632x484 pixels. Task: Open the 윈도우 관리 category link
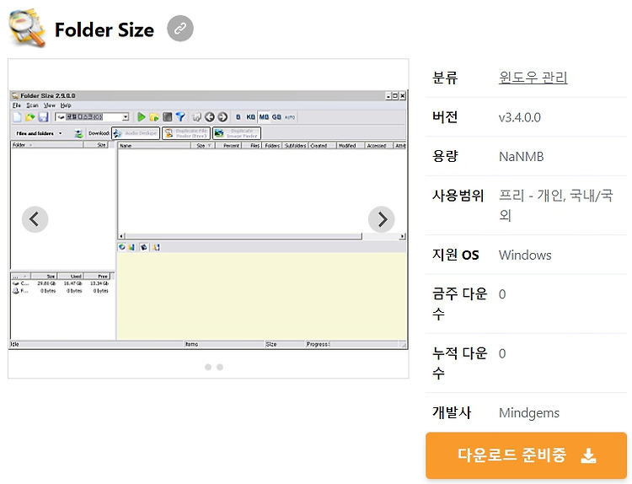533,77
